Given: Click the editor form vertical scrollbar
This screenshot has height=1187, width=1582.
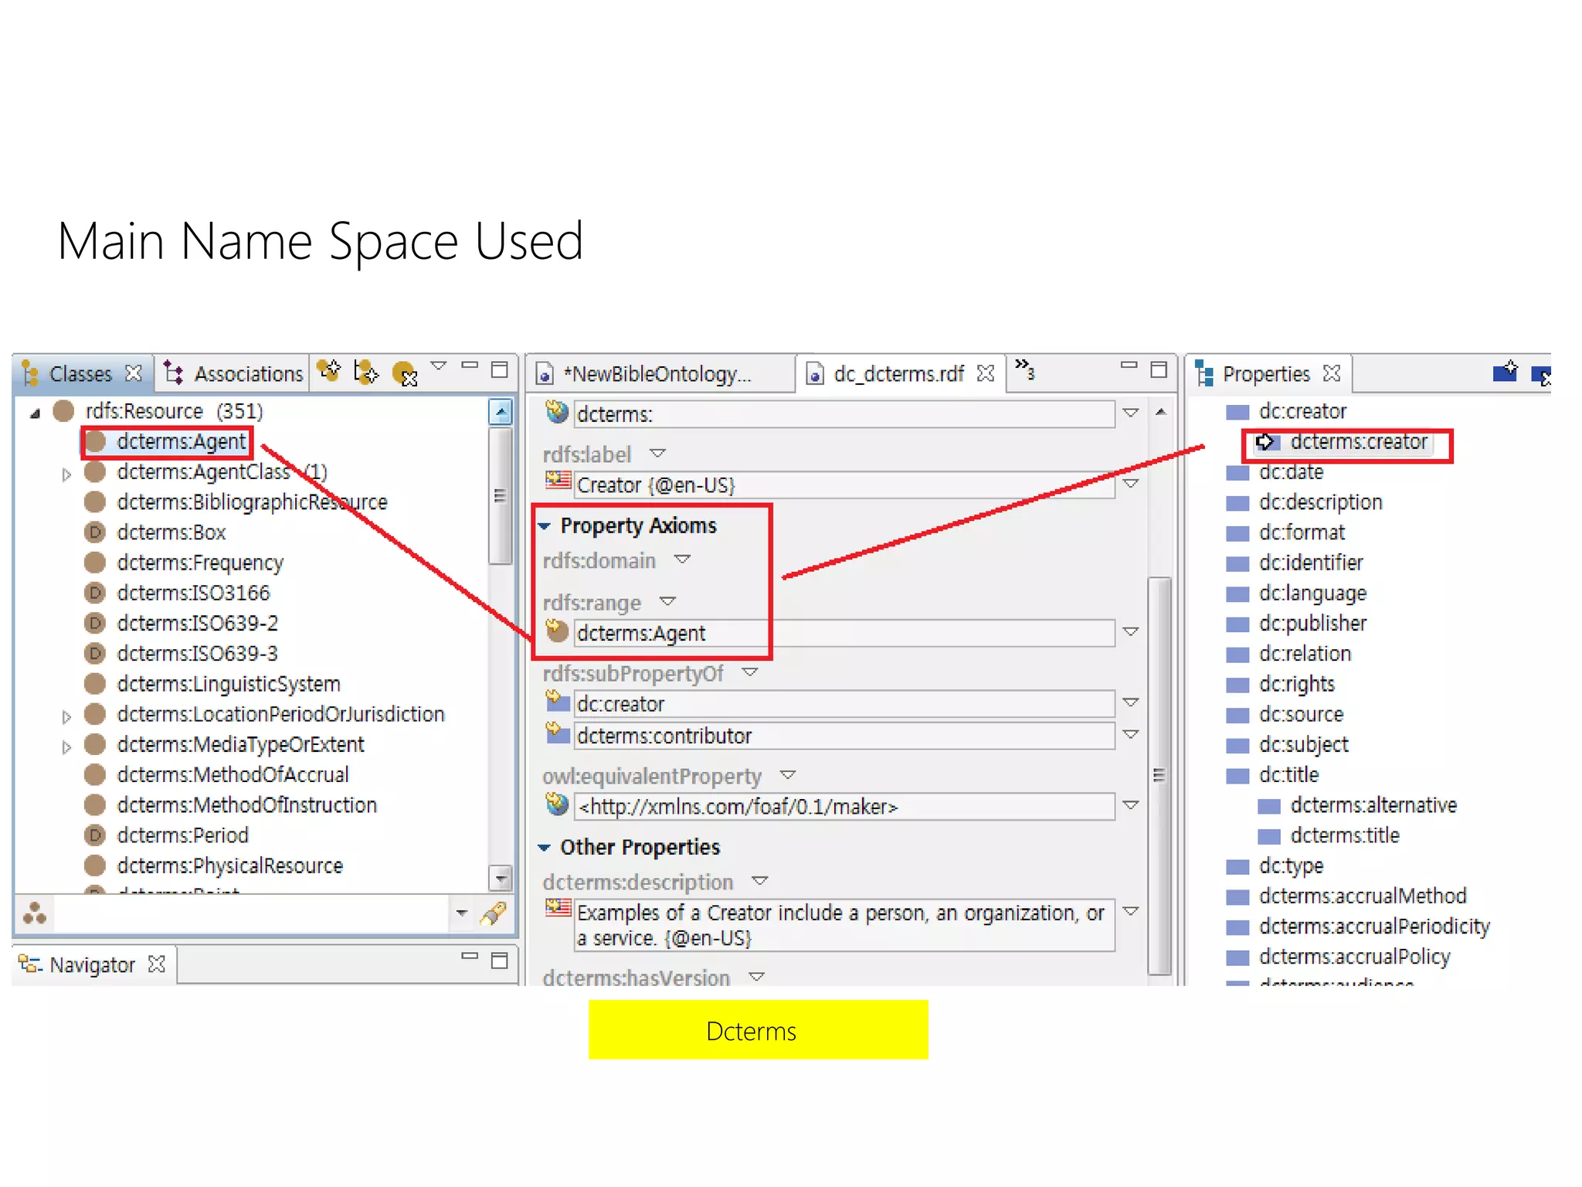Looking at the screenshot, I should coord(1159,775).
